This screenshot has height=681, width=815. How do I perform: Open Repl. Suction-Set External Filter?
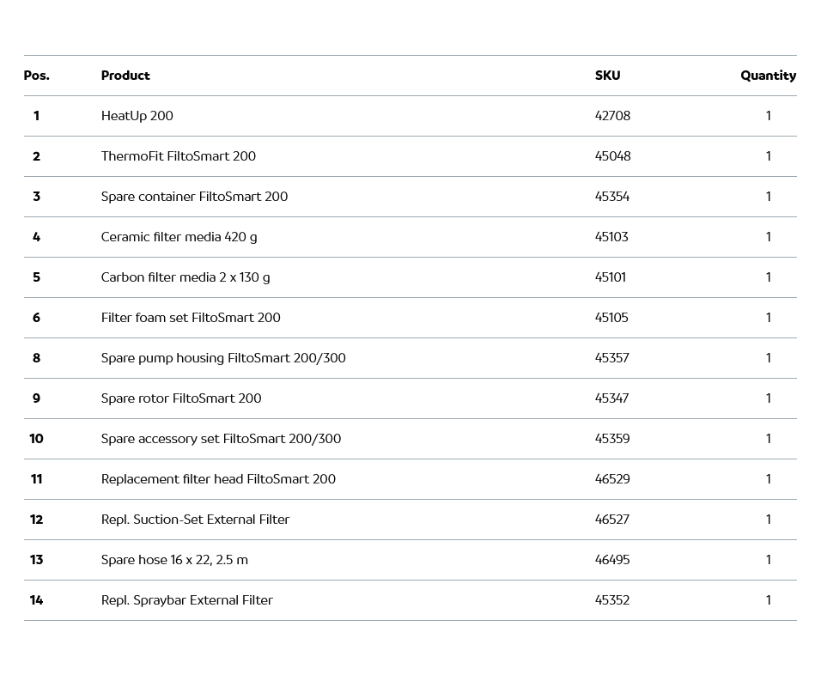pyautogui.click(x=195, y=520)
